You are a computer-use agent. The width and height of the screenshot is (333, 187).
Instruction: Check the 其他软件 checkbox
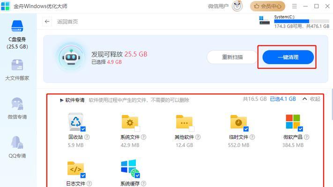point(192,129)
